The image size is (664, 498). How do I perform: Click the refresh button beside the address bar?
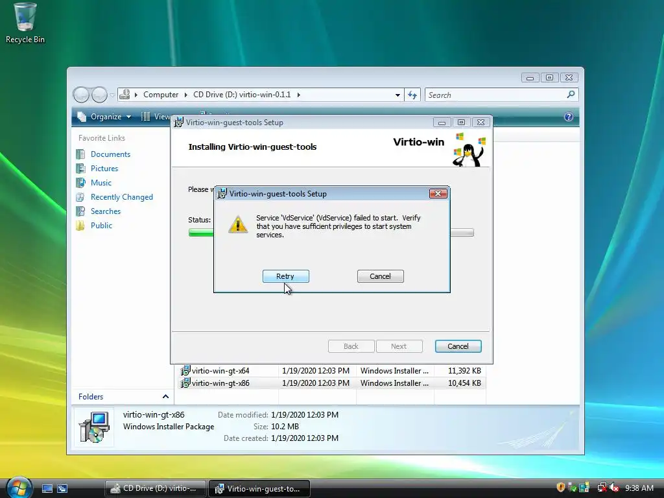pos(412,95)
